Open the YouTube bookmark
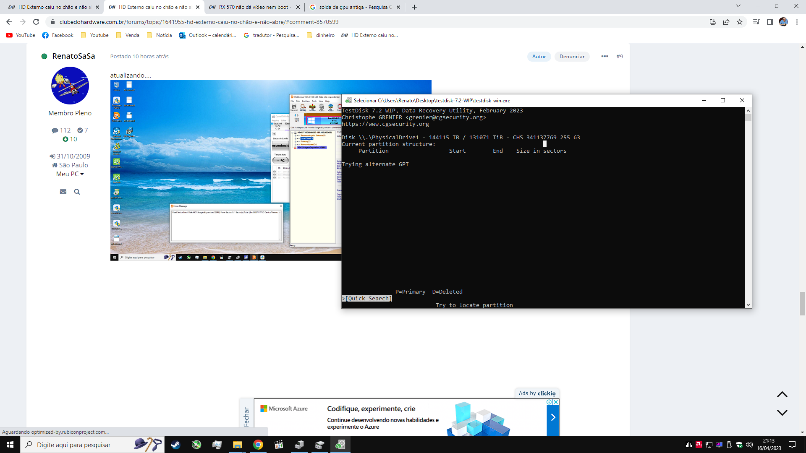This screenshot has width=806, height=453. click(21, 35)
